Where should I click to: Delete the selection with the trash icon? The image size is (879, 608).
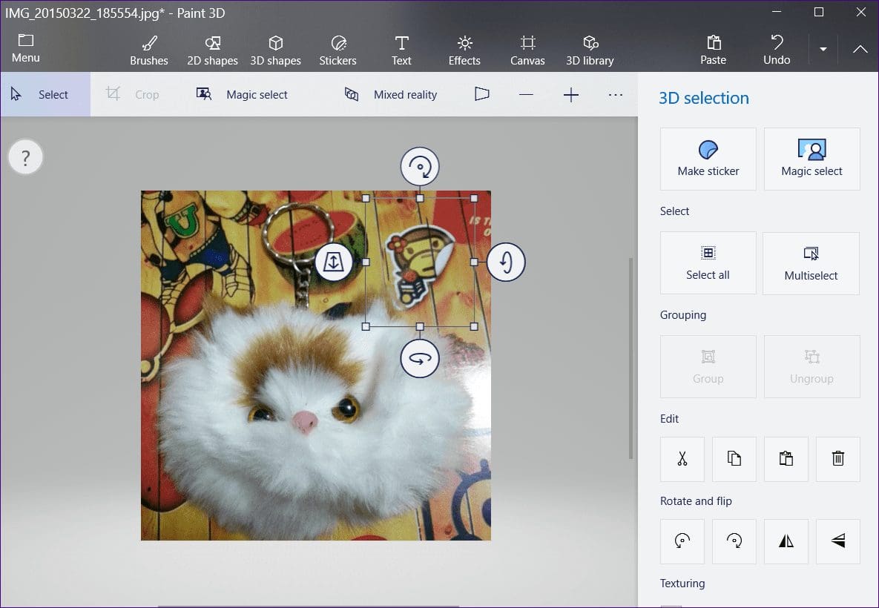[838, 459]
